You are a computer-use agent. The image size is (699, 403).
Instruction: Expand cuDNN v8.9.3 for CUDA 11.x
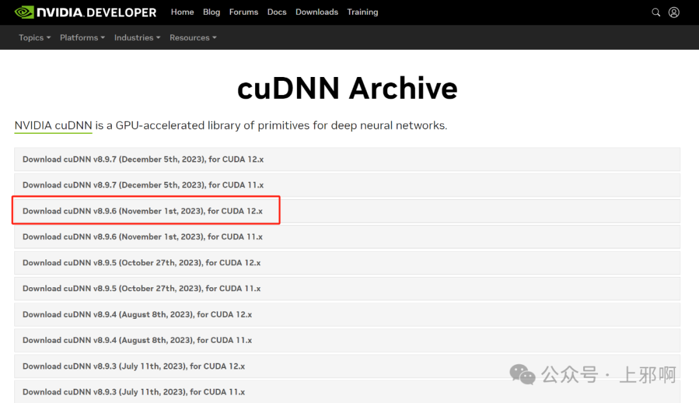347,392
